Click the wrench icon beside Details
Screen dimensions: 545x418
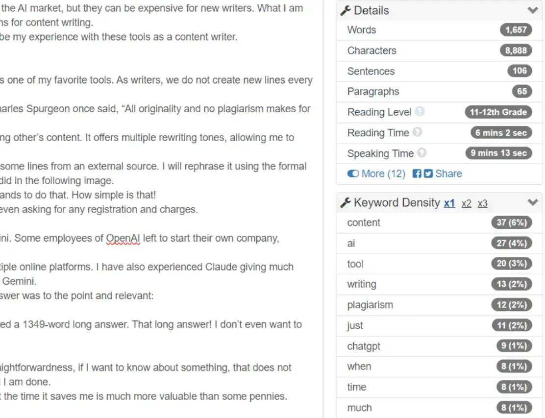tap(346, 11)
